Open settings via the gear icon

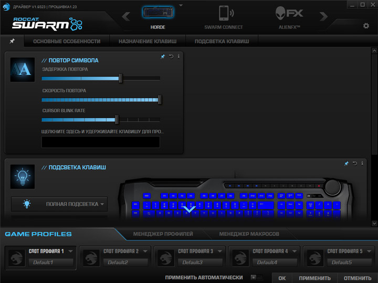(x=366, y=26)
